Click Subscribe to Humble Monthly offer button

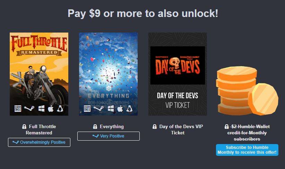247,150
